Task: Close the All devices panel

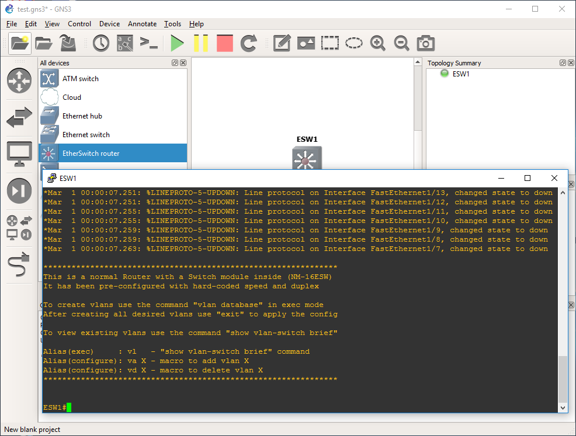Action: point(183,63)
